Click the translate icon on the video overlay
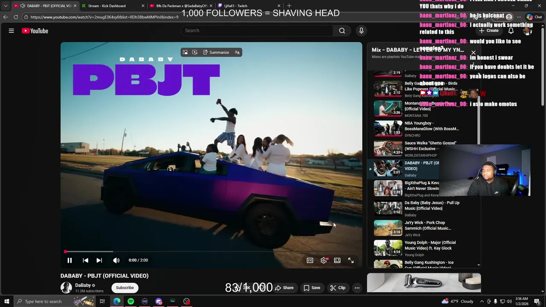 click(x=237, y=52)
